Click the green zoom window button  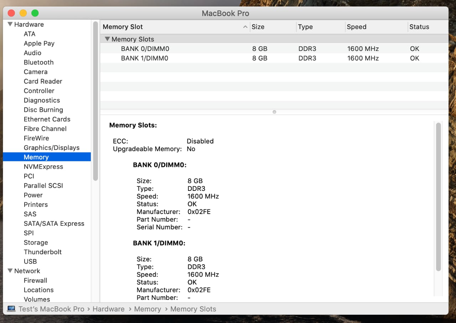(35, 13)
